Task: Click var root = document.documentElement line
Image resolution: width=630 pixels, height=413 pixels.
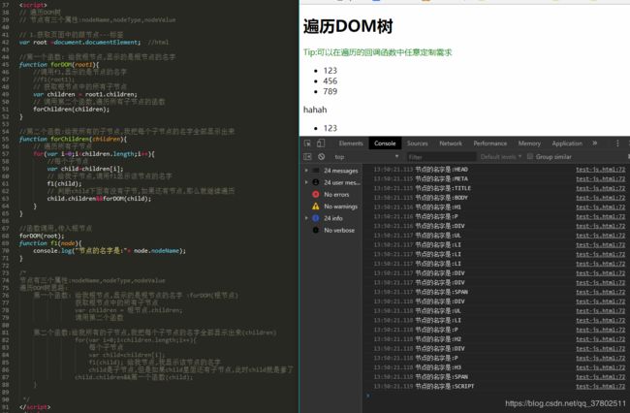Action: pos(79,43)
